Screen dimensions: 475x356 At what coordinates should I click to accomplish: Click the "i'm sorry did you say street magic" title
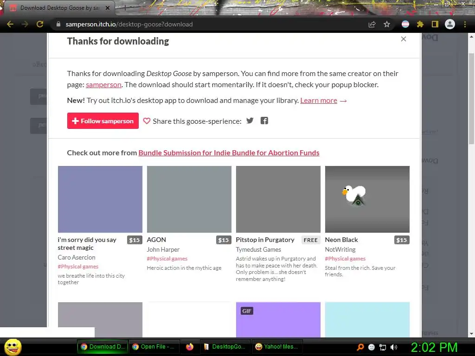point(87,244)
